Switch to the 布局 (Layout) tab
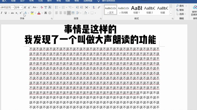The width and height of the screenshot is (197, 110). pyautogui.click(x=31, y=1)
